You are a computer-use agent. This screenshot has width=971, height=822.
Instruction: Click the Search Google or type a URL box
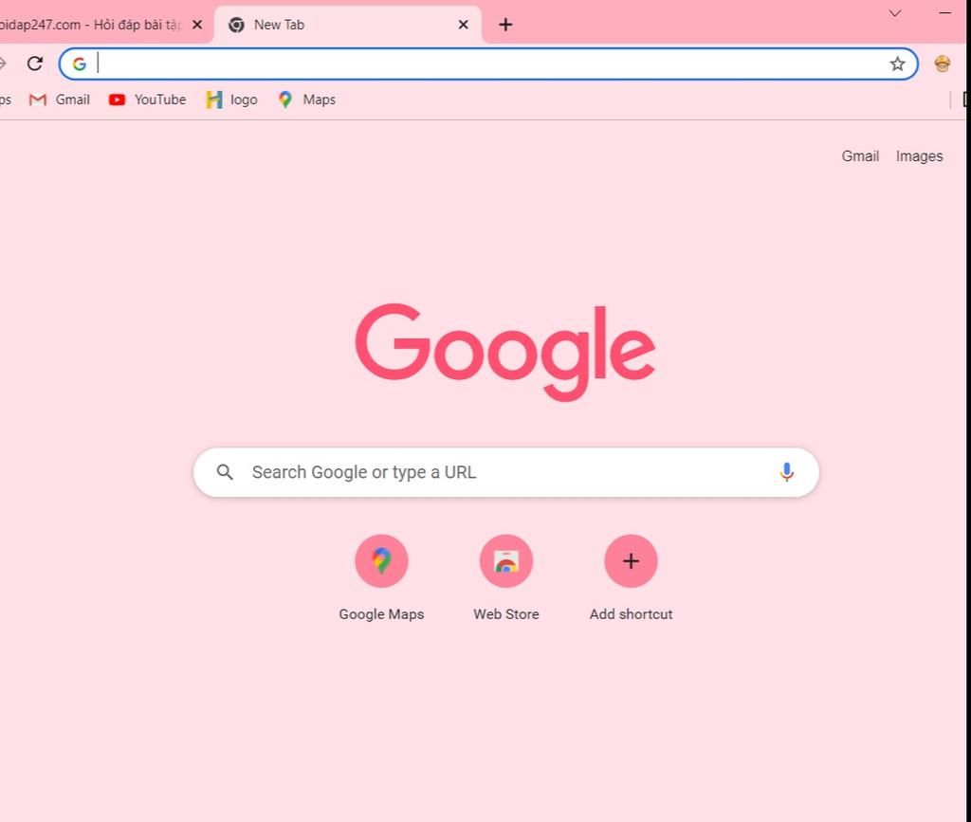click(506, 472)
